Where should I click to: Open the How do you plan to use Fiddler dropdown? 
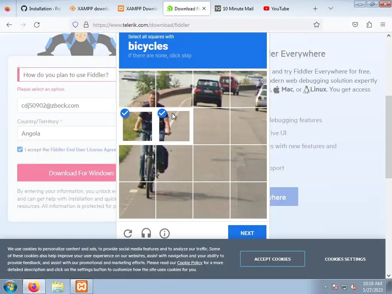(x=67, y=75)
